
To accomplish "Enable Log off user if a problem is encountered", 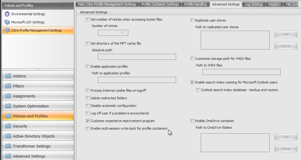I will click(88, 113).
